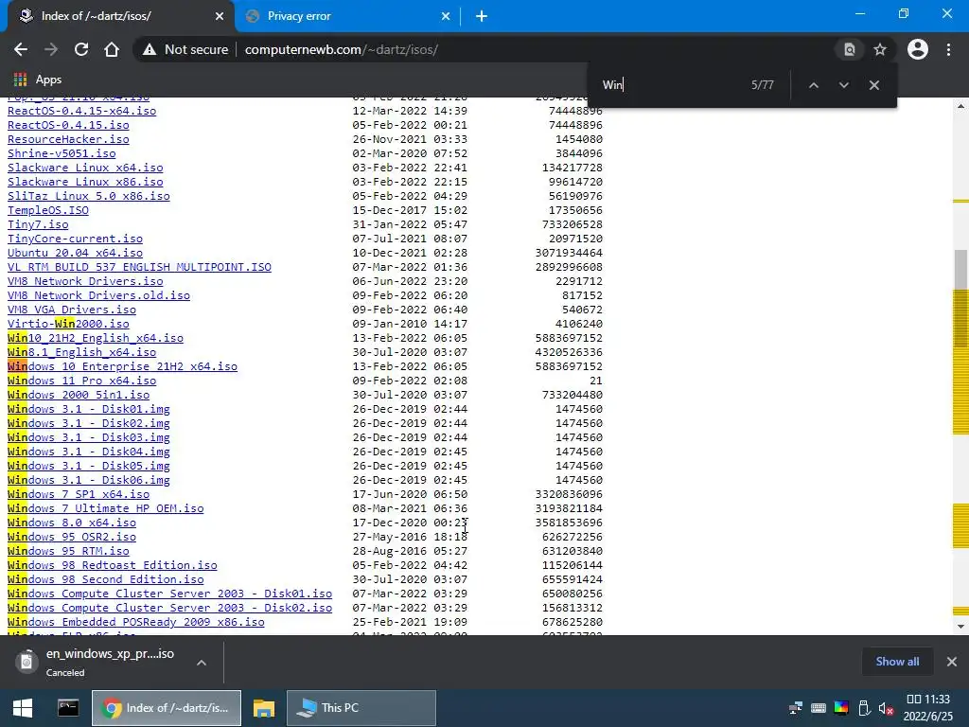The height and width of the screenshot is (727, 969).
Task: Download Win10_21H2_English_x64.iso
Action: [96, 338]
